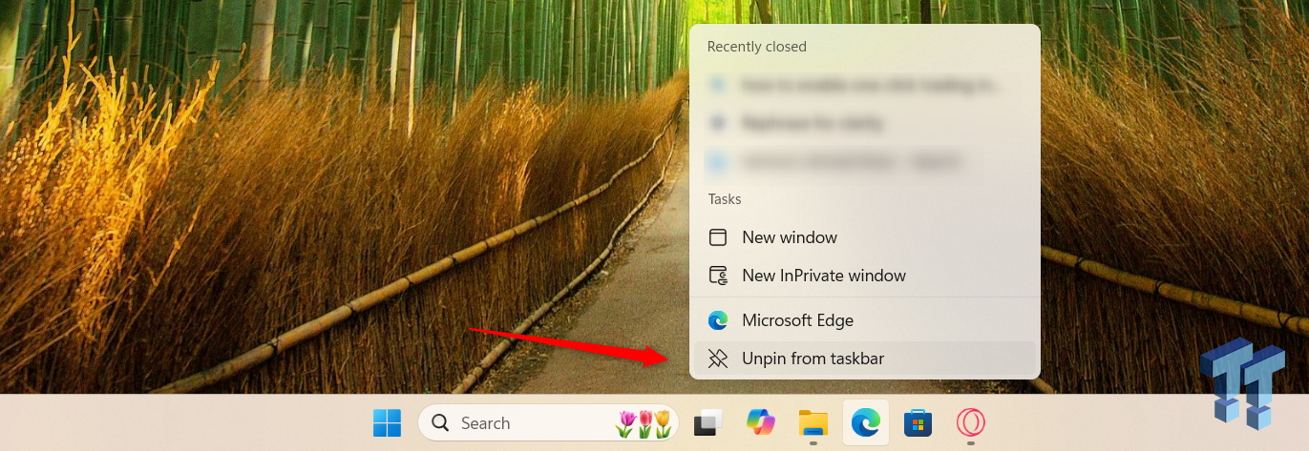Click Microsoft Edge taskbar icon
This screenshot has width=1309, height=451.
coord(866,422)
